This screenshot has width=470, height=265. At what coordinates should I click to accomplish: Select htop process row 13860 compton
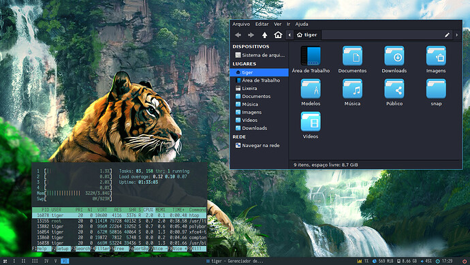pos(119,238)
